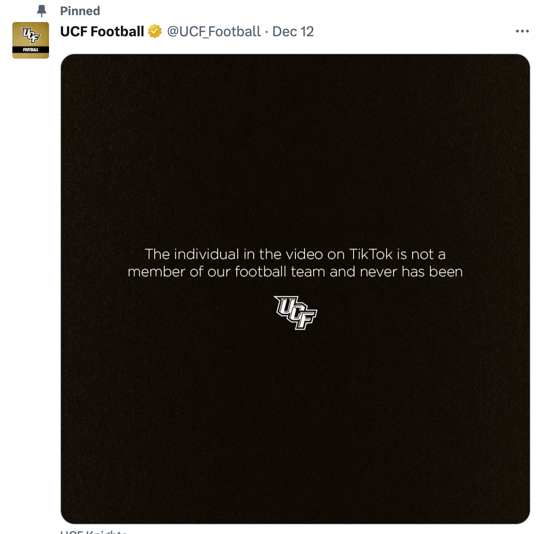Open the "UCF Football" display name link
The width and height of the screenshot is (545, 534).
pyautogui.click(x=102, y=32)
